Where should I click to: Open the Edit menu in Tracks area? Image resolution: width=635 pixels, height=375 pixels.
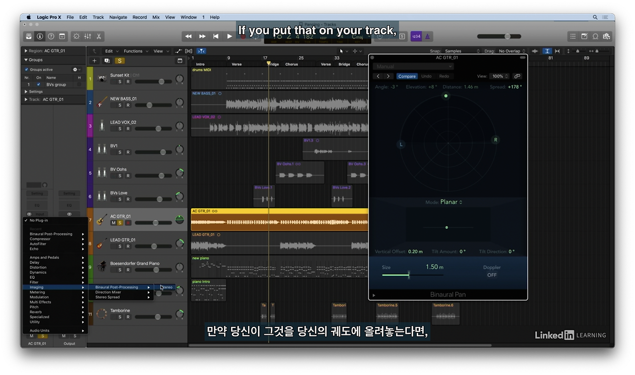[x=111, y=51]
